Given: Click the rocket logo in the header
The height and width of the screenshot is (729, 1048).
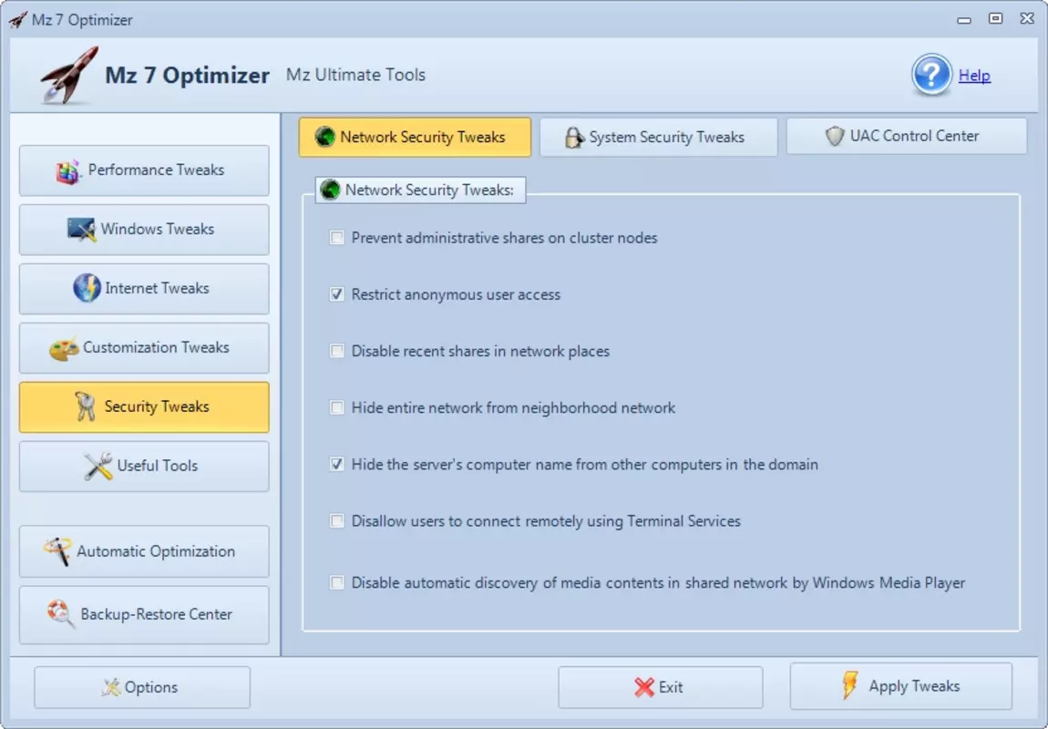Looking at the screenshot, I should (x=69, y=75).
